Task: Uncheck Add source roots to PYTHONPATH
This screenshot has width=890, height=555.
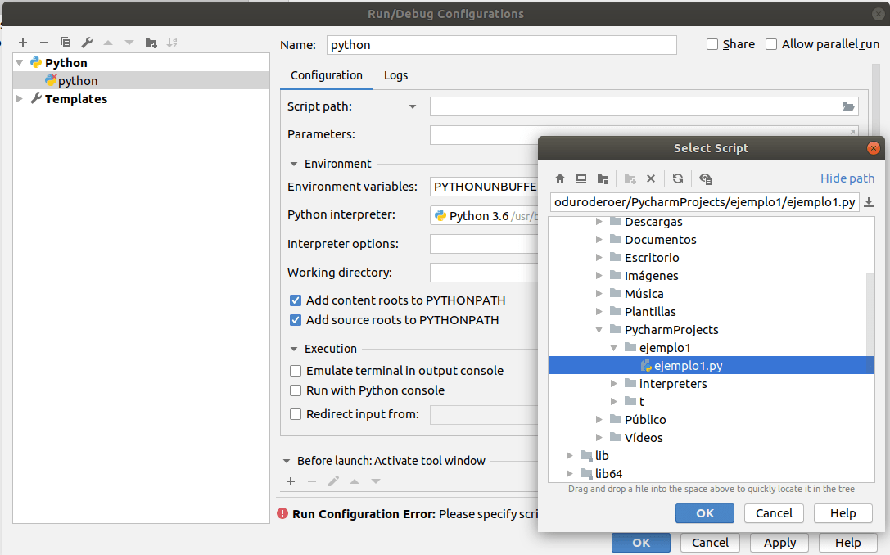Action: pyautogui.click(x=296, y=320)
